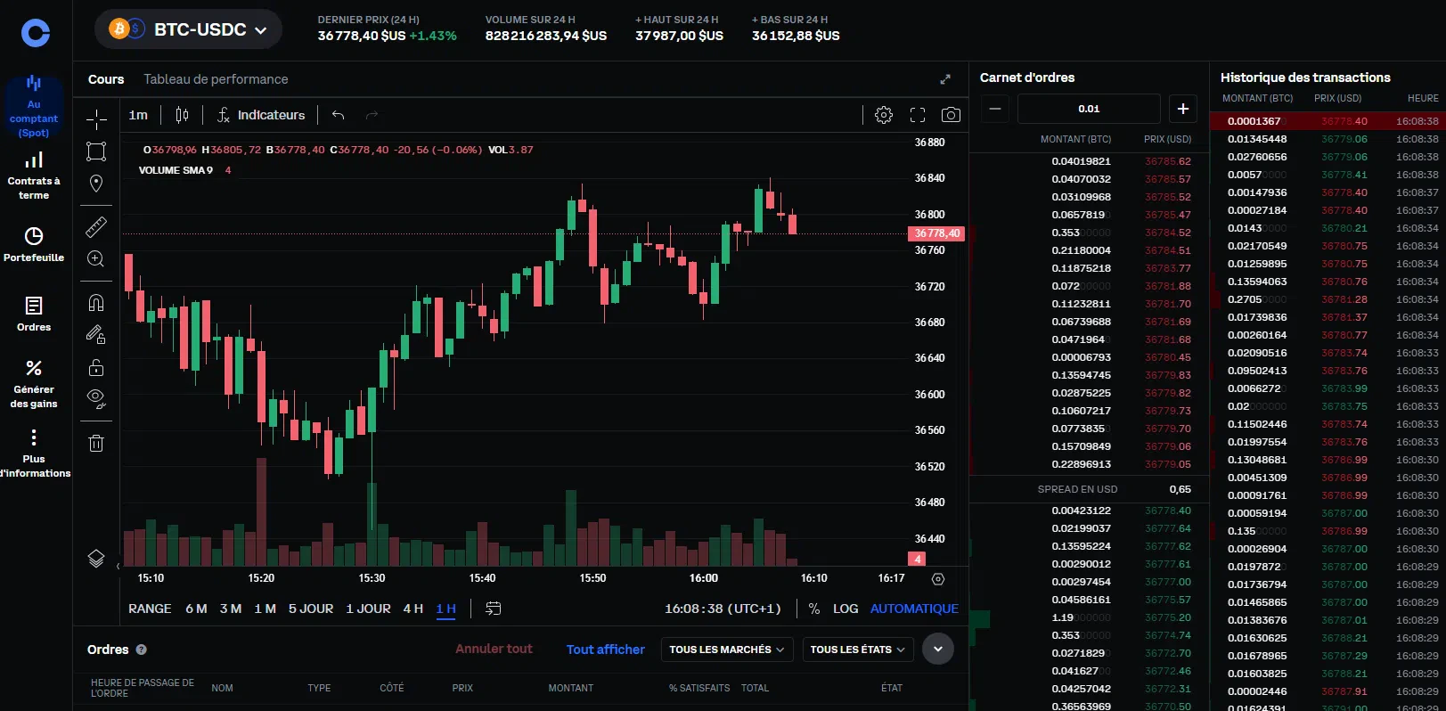Toggle LOG scale on chart

[x=846, y=609]
